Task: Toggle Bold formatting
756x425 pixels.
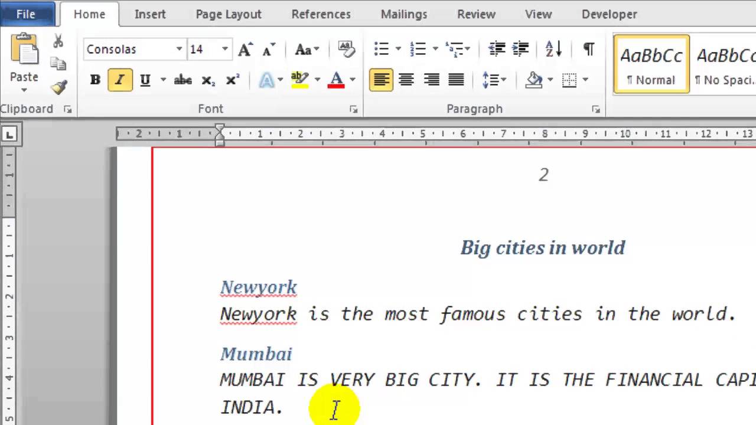Action: pyautogui.click(x=95, y=80)
